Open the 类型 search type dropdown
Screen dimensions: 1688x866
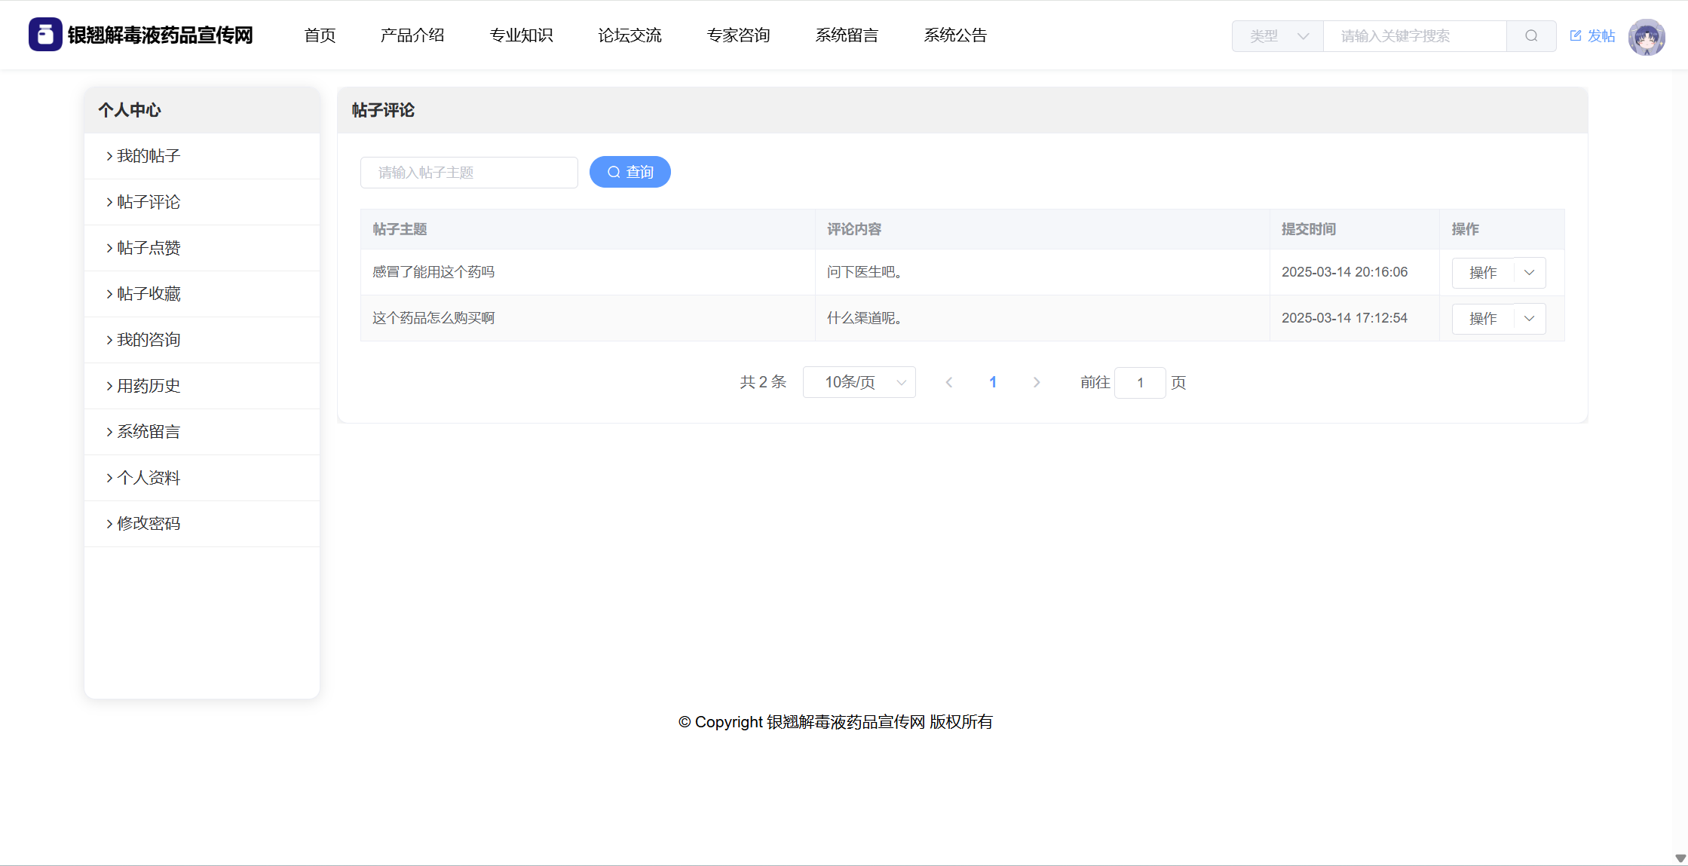tap(1277, 36)
